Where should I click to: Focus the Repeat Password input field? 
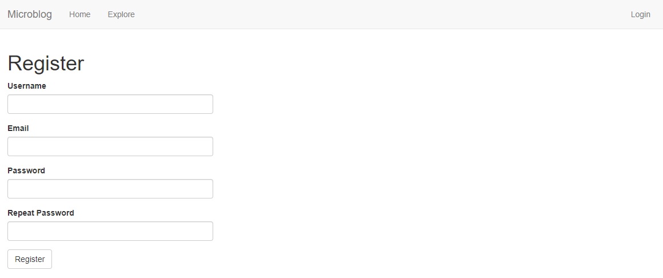110,231
